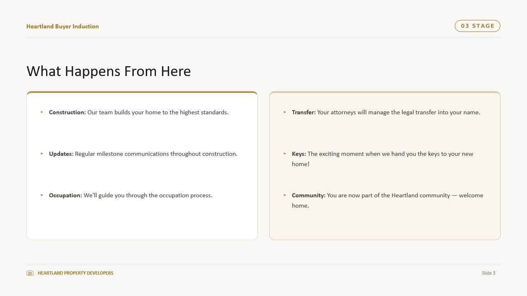The width and height of the screenshot is (527, 296).
Task: Click the Heartland building logo icon
Action: tap(30, 273)
